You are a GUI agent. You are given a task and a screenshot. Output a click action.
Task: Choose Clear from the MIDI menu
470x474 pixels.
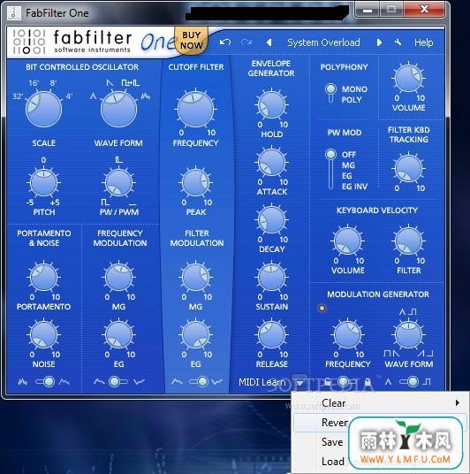pos(380,403)
